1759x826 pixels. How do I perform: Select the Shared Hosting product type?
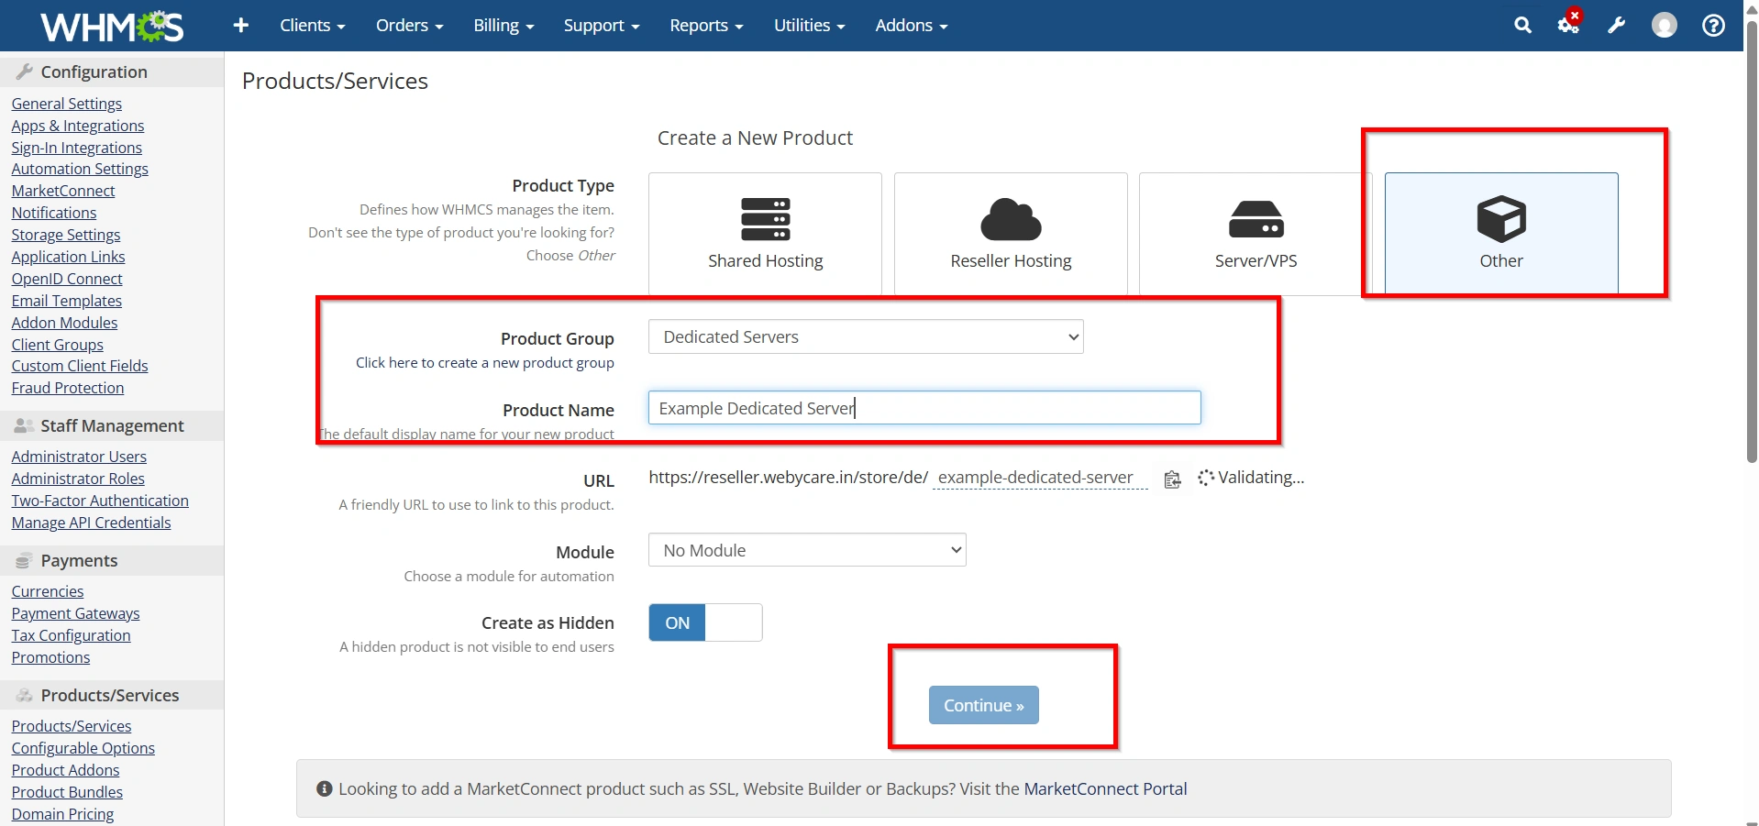click(x=765, y=233)
